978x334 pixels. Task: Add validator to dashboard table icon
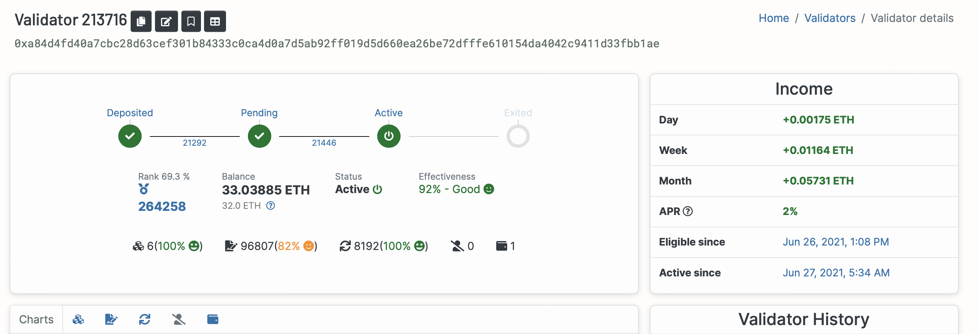pyautogui.click(x=215, y=21)
